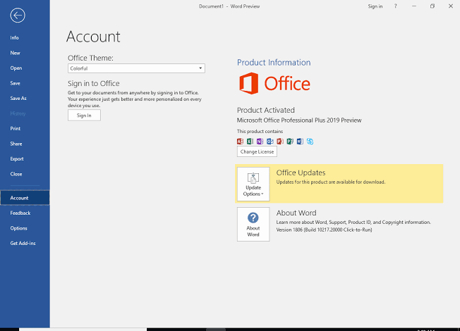Click the Change License button

[x=257, y=151]
